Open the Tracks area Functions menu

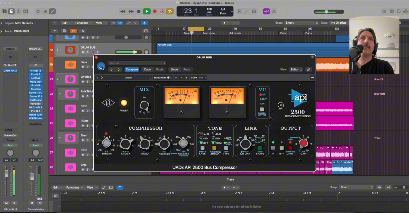83,23
